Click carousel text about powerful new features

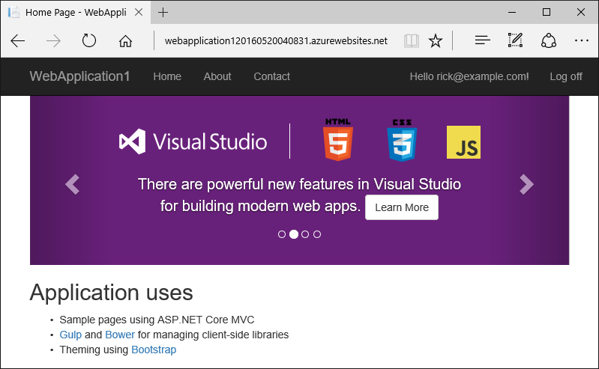click(x=300, y=195)
